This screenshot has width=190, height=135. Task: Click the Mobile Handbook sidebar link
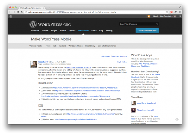tap(146, 76)
